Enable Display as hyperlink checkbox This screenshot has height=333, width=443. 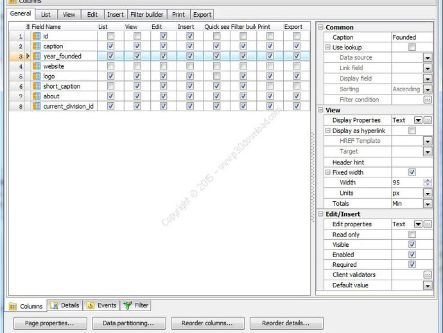(412, 130)
